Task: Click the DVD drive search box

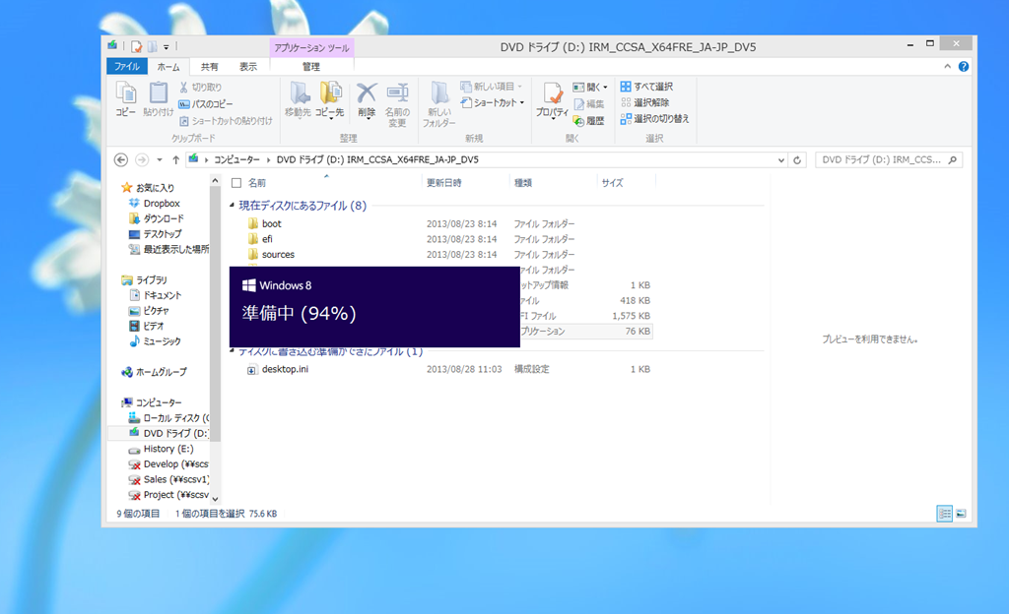Action: pyautogui.click(x=889, y=160)
